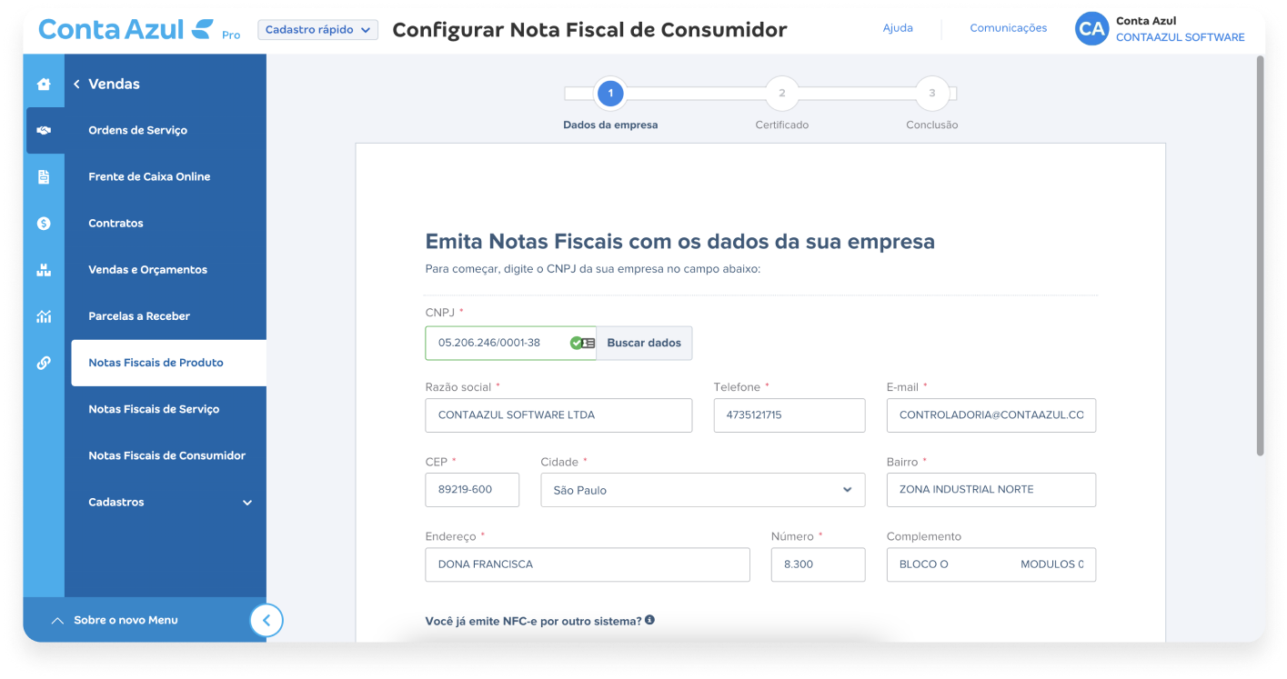Open the chain link integrations icon
The height and width of the screenshot is (679, 1287).
pos(44,363)
